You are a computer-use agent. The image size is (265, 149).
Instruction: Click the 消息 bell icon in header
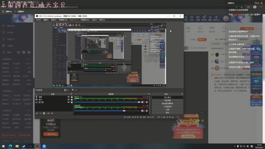click(210, 18)
